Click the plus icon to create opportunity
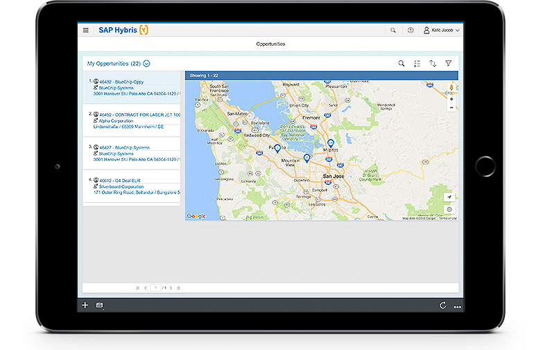This screenshot has width=541, height=350. pyautogui.click(x=85, y=305)
